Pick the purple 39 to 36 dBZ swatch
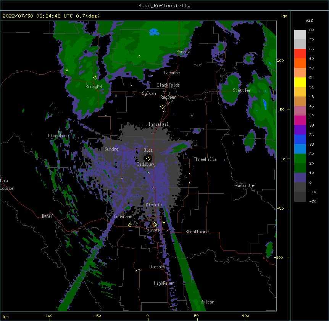 tap(300, 130)
